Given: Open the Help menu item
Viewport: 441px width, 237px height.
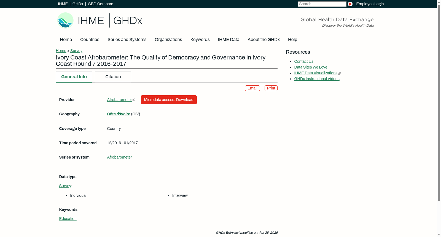Looking at the screenshot, I should (x=292, y=40).
